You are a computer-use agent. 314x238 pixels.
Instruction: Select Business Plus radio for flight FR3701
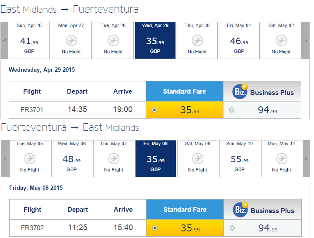pos(232,110)
